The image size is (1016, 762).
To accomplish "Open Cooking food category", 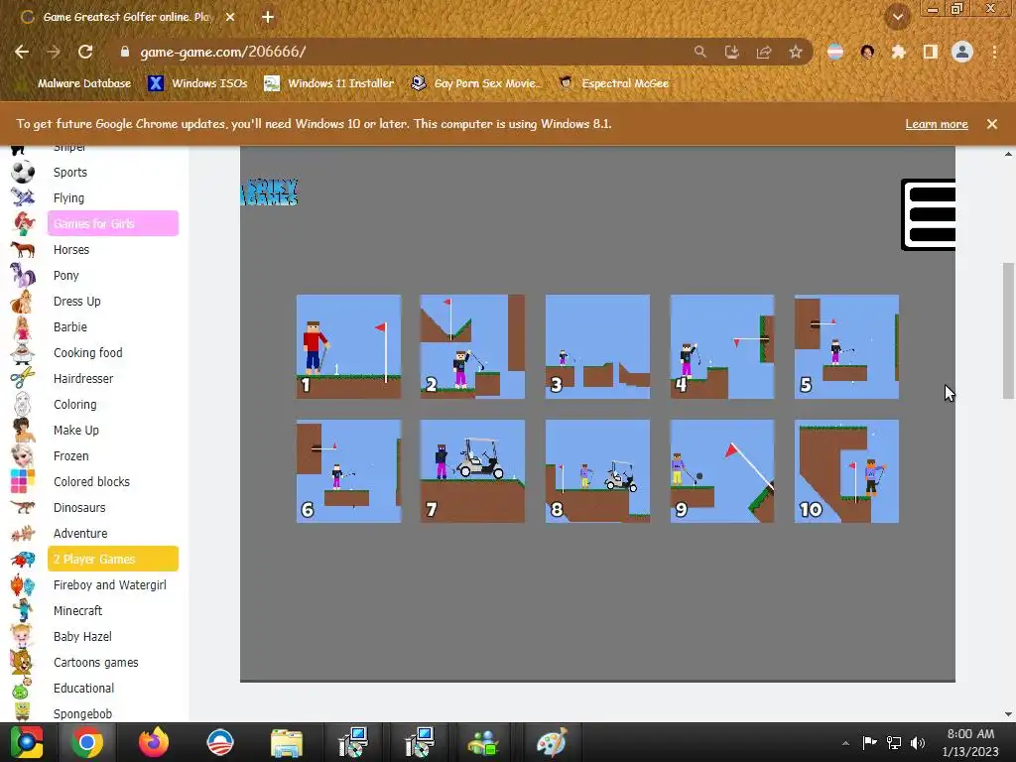I will pyautogui.click(x=88, y=353).
